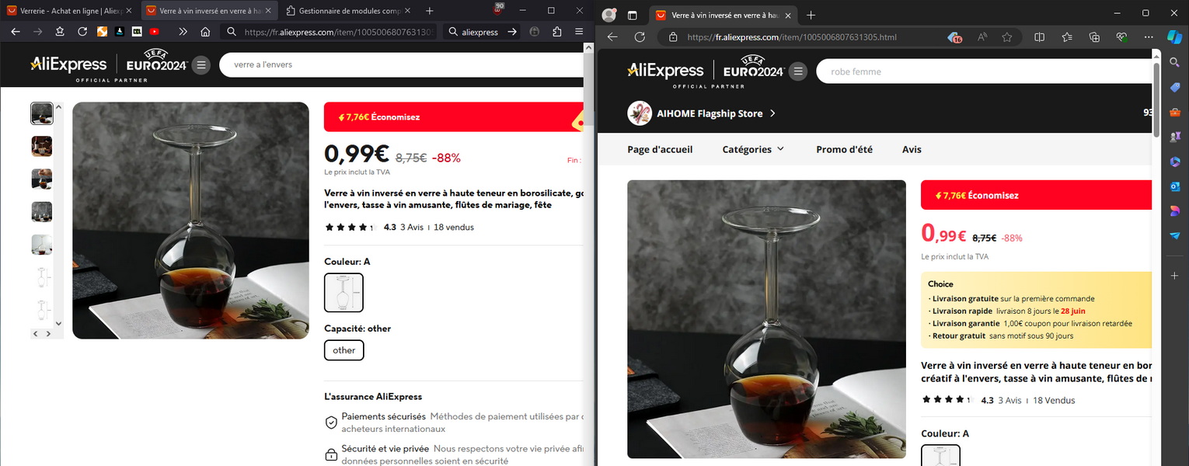Refresh page in Edge
The height and width of the screenshot is (466, 1189).
pos(640,37)
